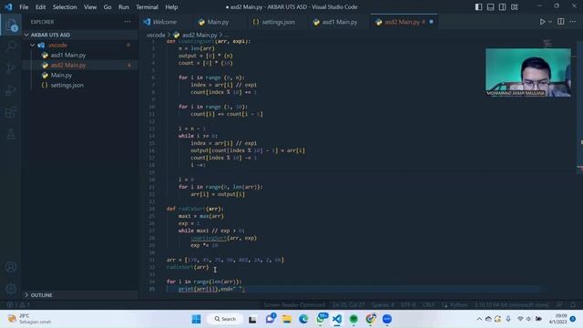
Task: Select Python interpreter version in status bar
Action: (511, 304)
